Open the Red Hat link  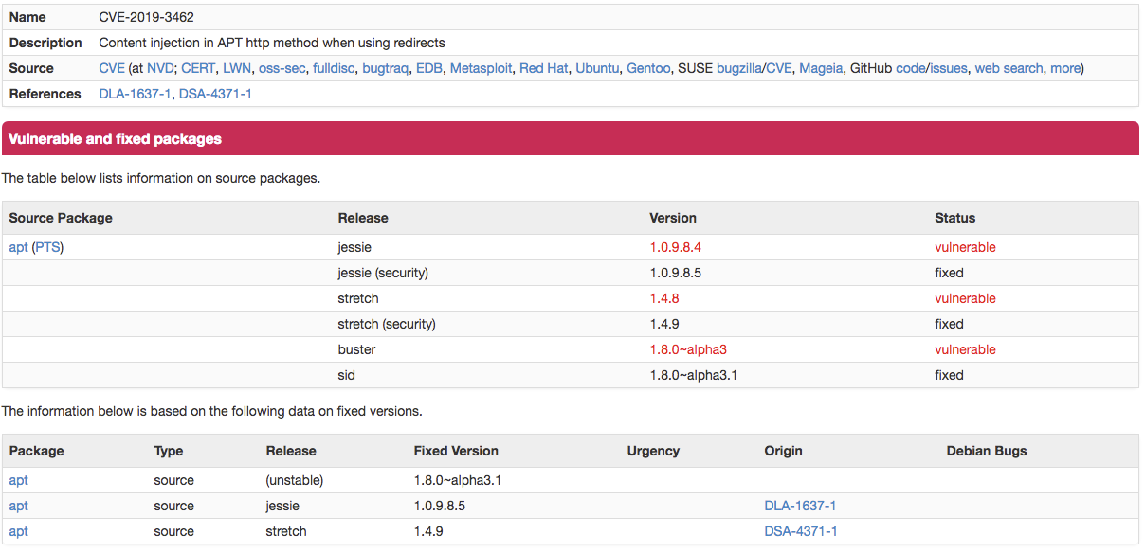coord(544,68)
